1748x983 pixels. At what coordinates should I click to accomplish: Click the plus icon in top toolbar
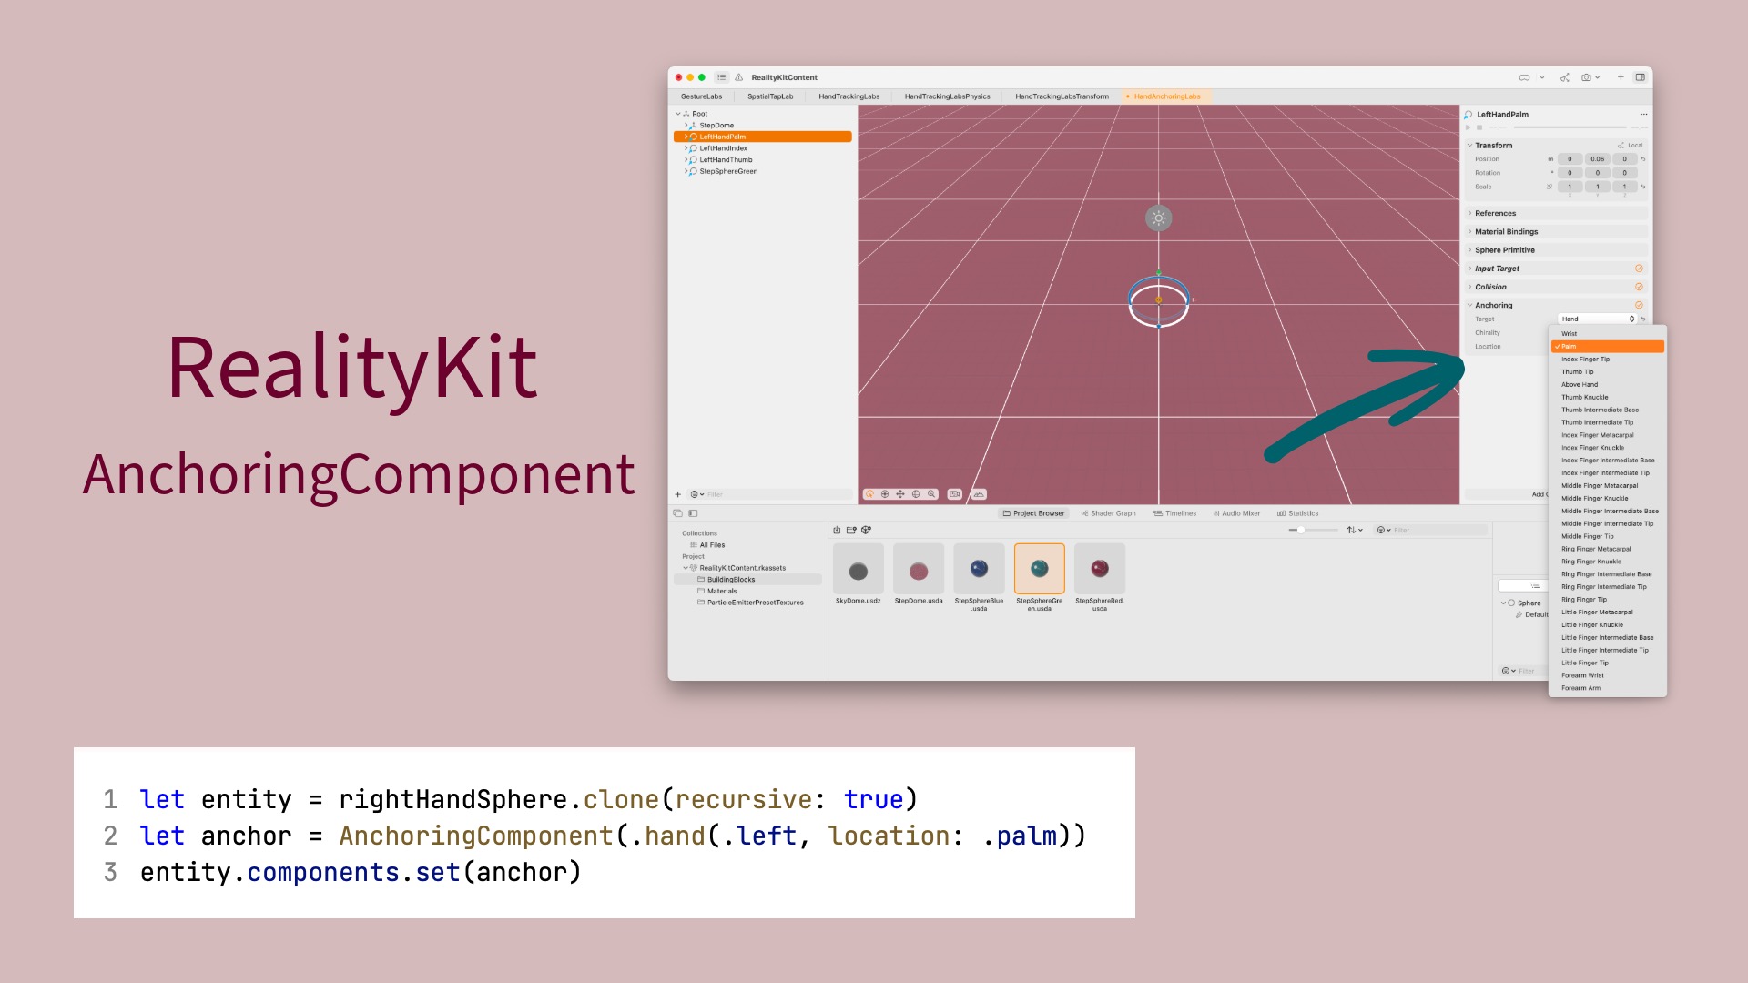(x=1621, y=77)
